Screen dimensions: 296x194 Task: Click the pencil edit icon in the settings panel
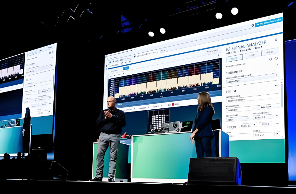(235, 91)
